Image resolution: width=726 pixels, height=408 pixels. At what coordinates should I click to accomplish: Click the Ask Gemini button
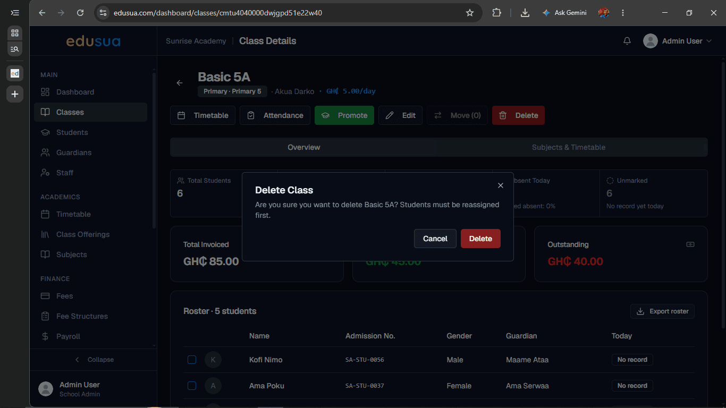(x=564, y=13)
